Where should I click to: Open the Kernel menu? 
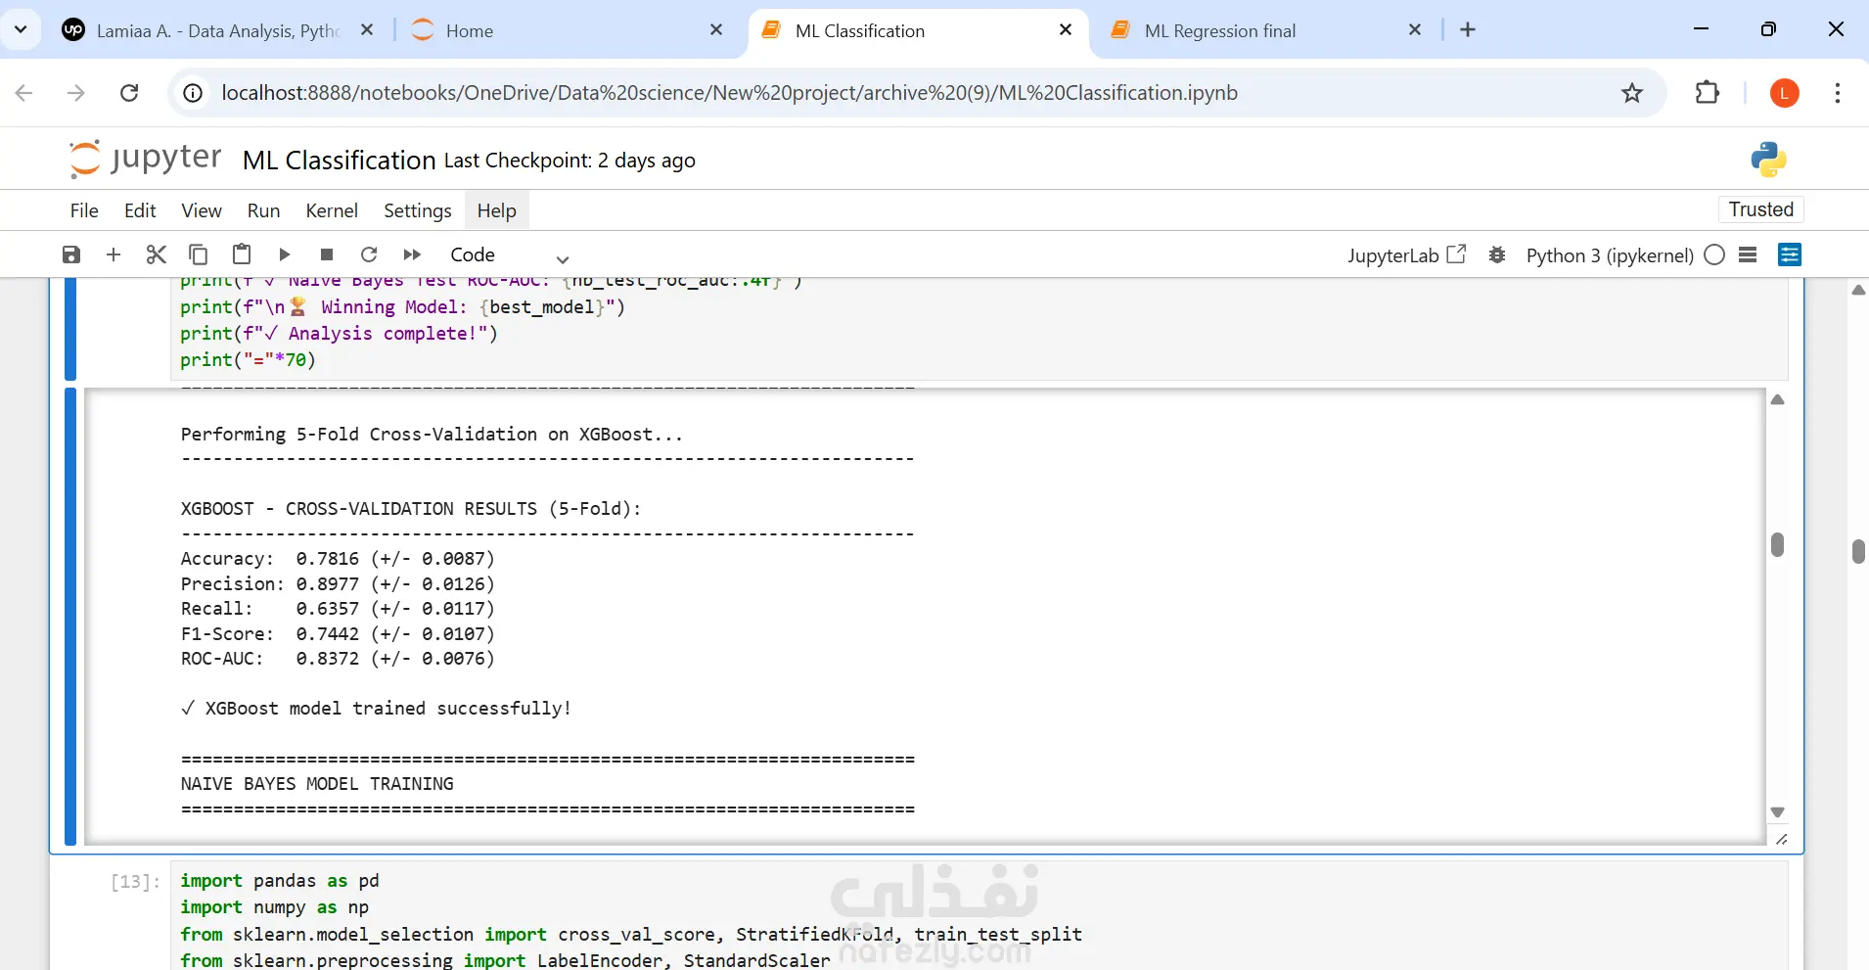point(332,210)
